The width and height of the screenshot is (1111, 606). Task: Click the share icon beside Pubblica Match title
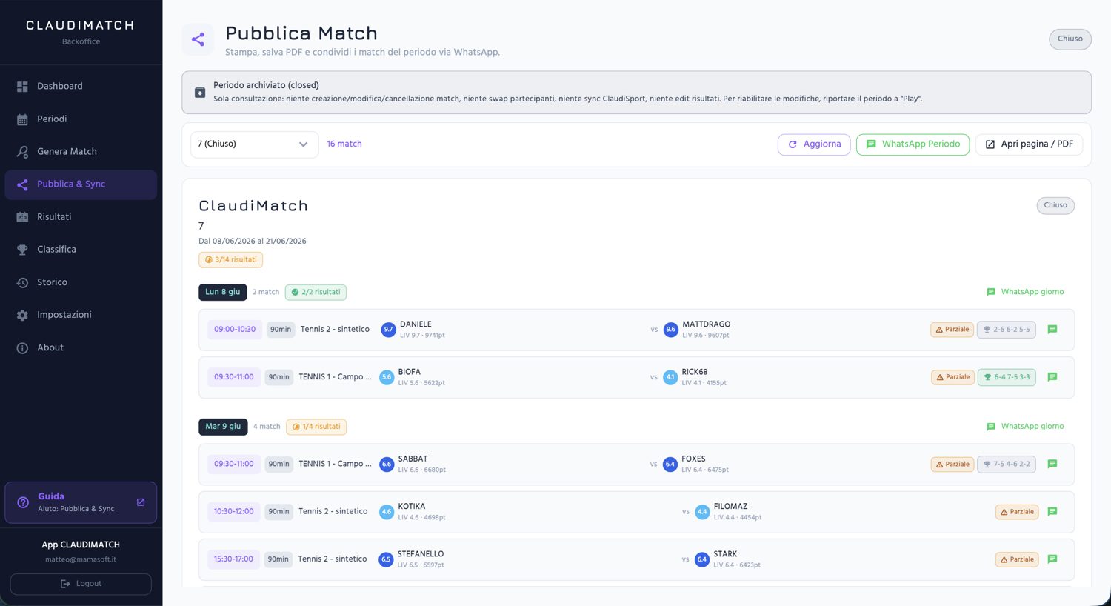pos(198,39)
